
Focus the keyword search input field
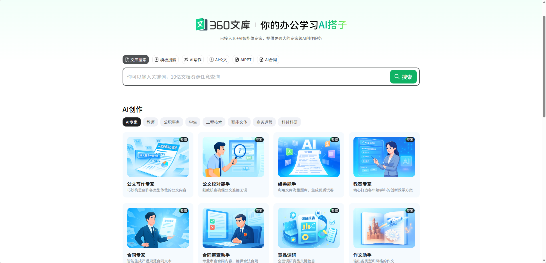click(x=256, y=77)
